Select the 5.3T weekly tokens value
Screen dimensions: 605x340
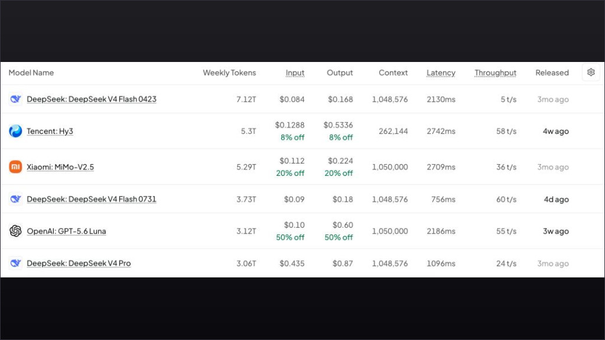[x=249, y=131]
